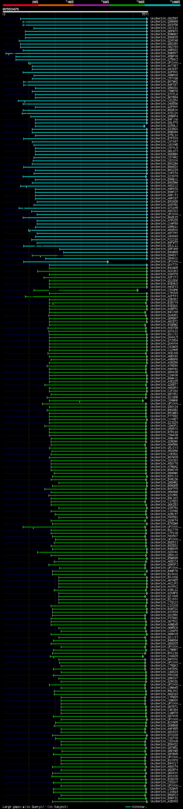Viewport: 183px width, 809px height.
Task: Select hit label UniRef100_B1VSF8
Action: (x=164, y=760)
